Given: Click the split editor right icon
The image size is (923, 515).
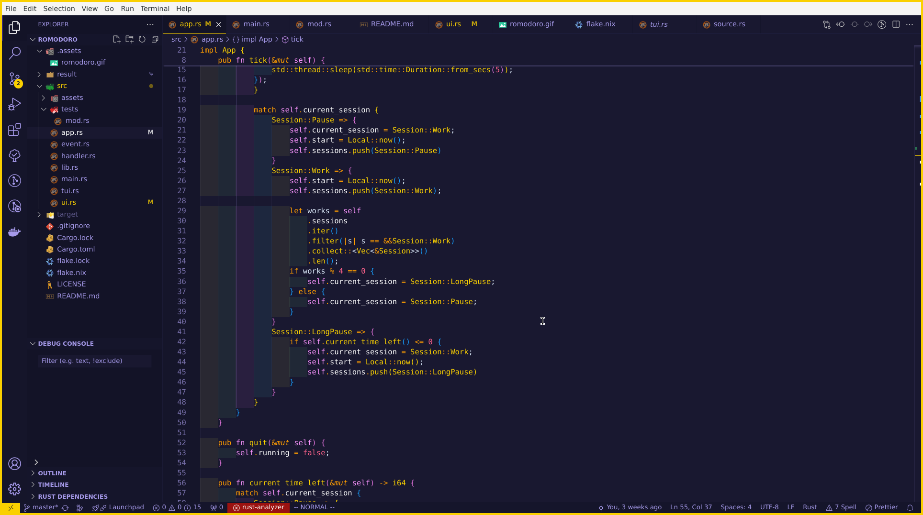Looking at the screenshot, I should [896, 24].
